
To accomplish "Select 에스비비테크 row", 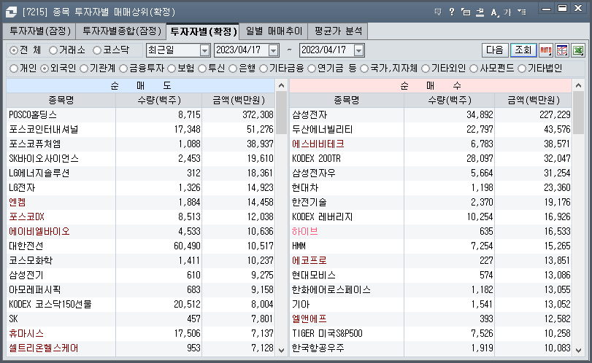I will (431, 144).
